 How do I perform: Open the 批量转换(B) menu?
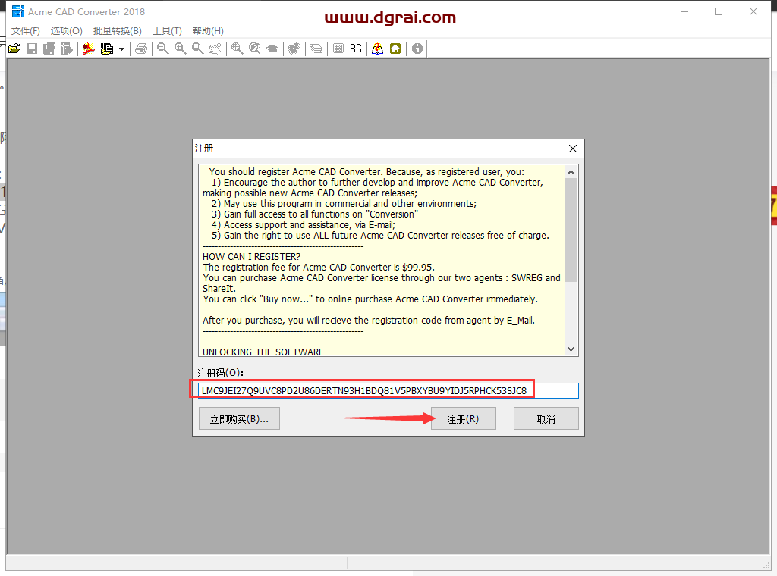pos(118,30)
